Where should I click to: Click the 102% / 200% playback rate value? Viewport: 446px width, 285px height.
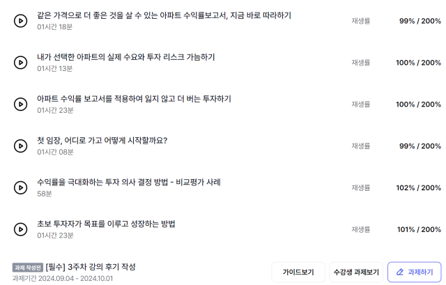tap(418, 187)
